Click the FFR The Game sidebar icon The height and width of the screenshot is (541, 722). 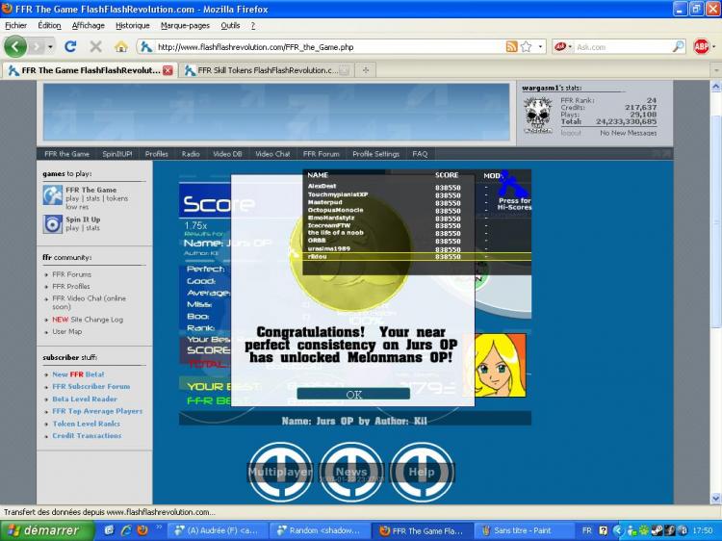pyautogui.click(x=52, y=195)
